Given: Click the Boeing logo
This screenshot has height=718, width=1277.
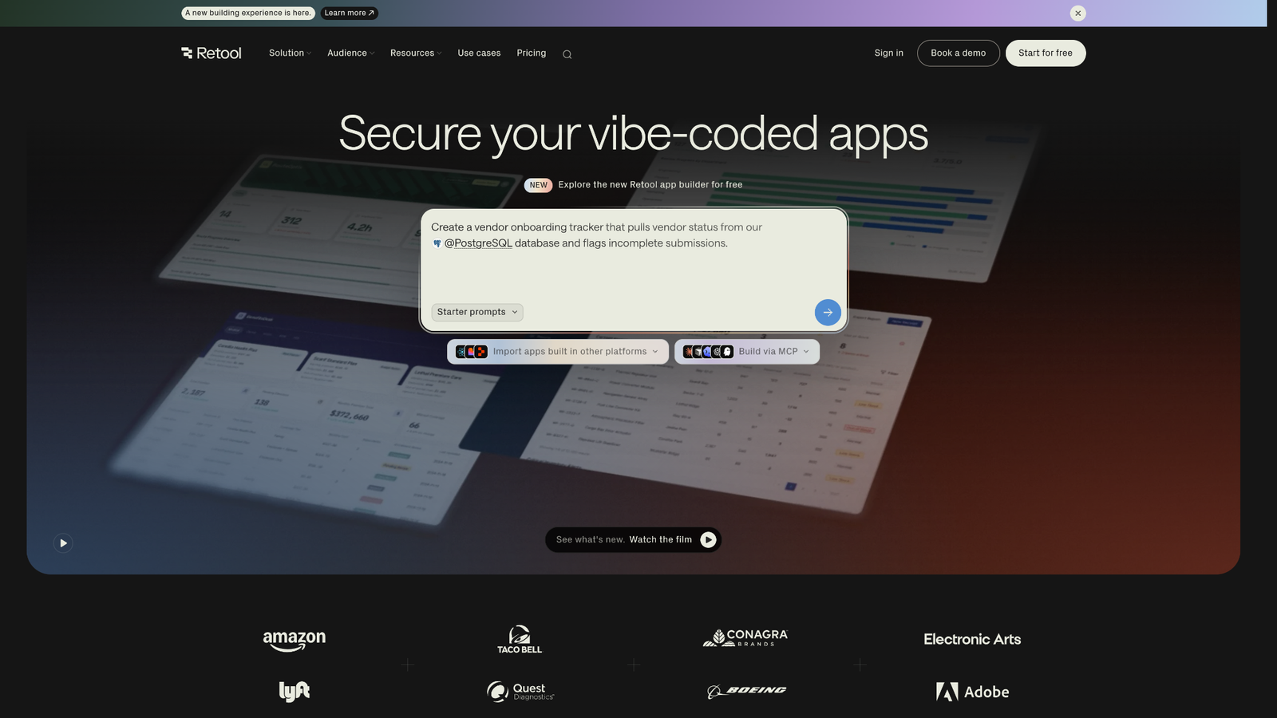Looking at the screenshot, I should [746, 691].
